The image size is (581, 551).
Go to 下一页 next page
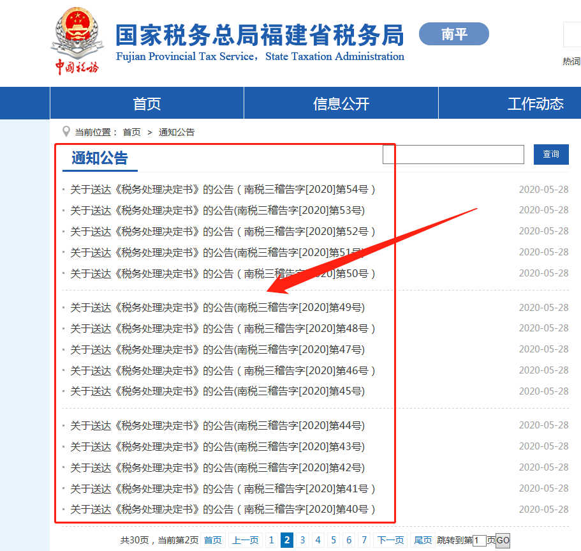[x=390, y=540]
